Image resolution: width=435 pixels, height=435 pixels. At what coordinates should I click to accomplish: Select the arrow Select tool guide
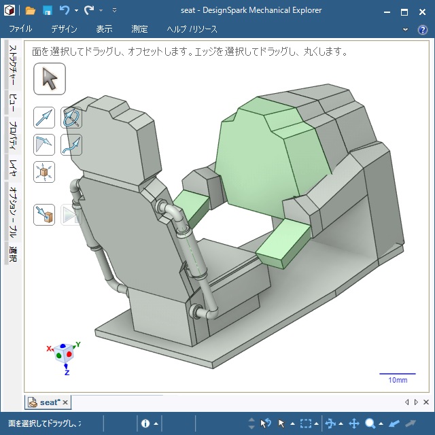click(x=50, y=79)
